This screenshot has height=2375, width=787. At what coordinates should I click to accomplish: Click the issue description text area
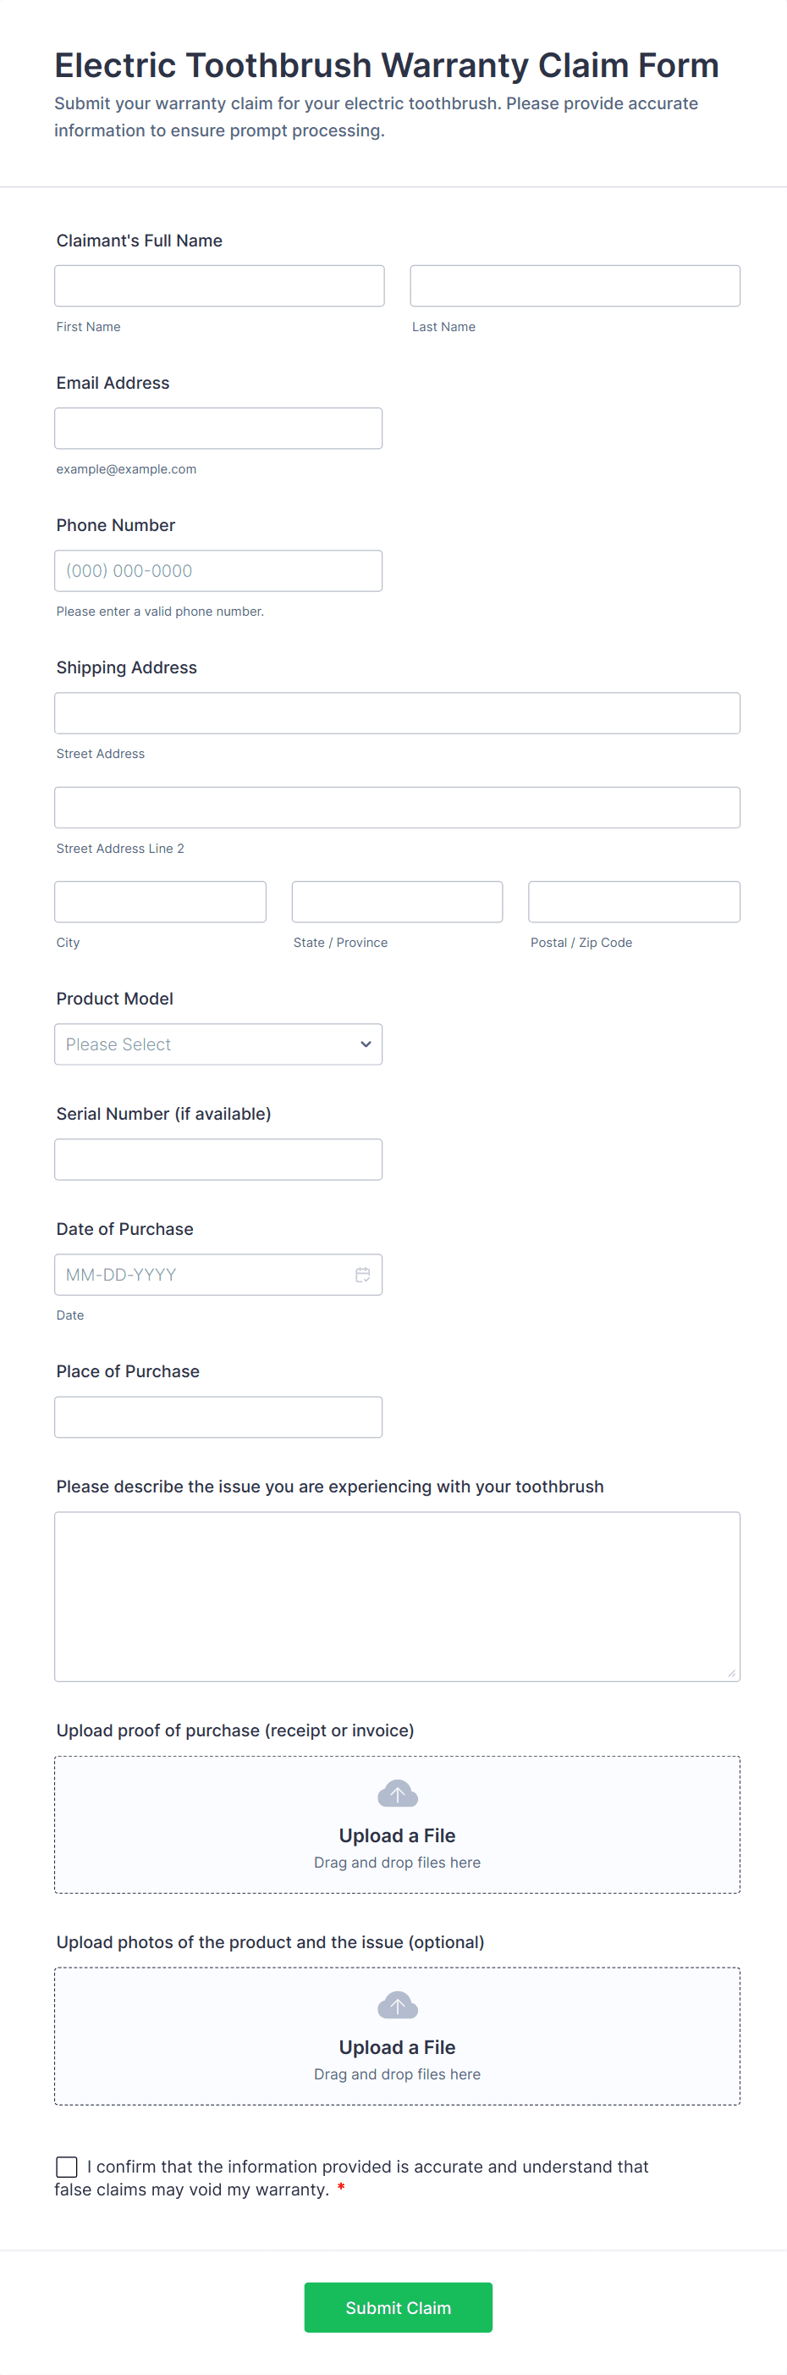(x=396, y=1596)
